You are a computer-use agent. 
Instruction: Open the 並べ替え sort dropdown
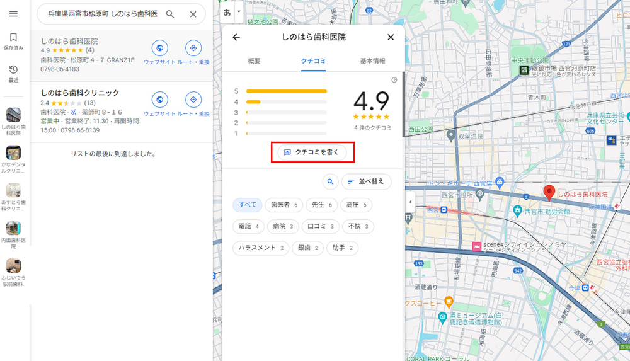(367, 181)
